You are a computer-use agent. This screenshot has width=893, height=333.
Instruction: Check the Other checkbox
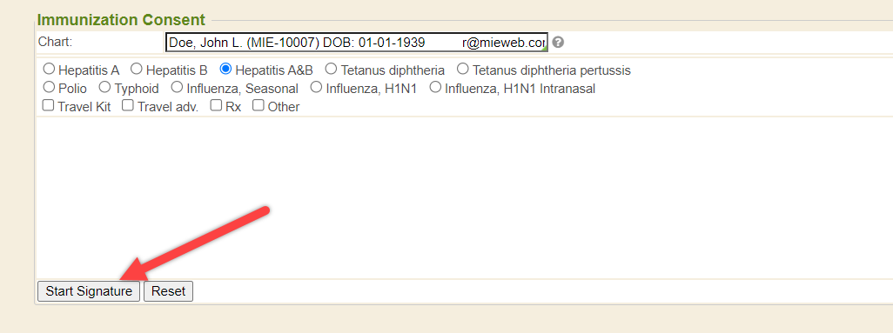coord(258,105)
